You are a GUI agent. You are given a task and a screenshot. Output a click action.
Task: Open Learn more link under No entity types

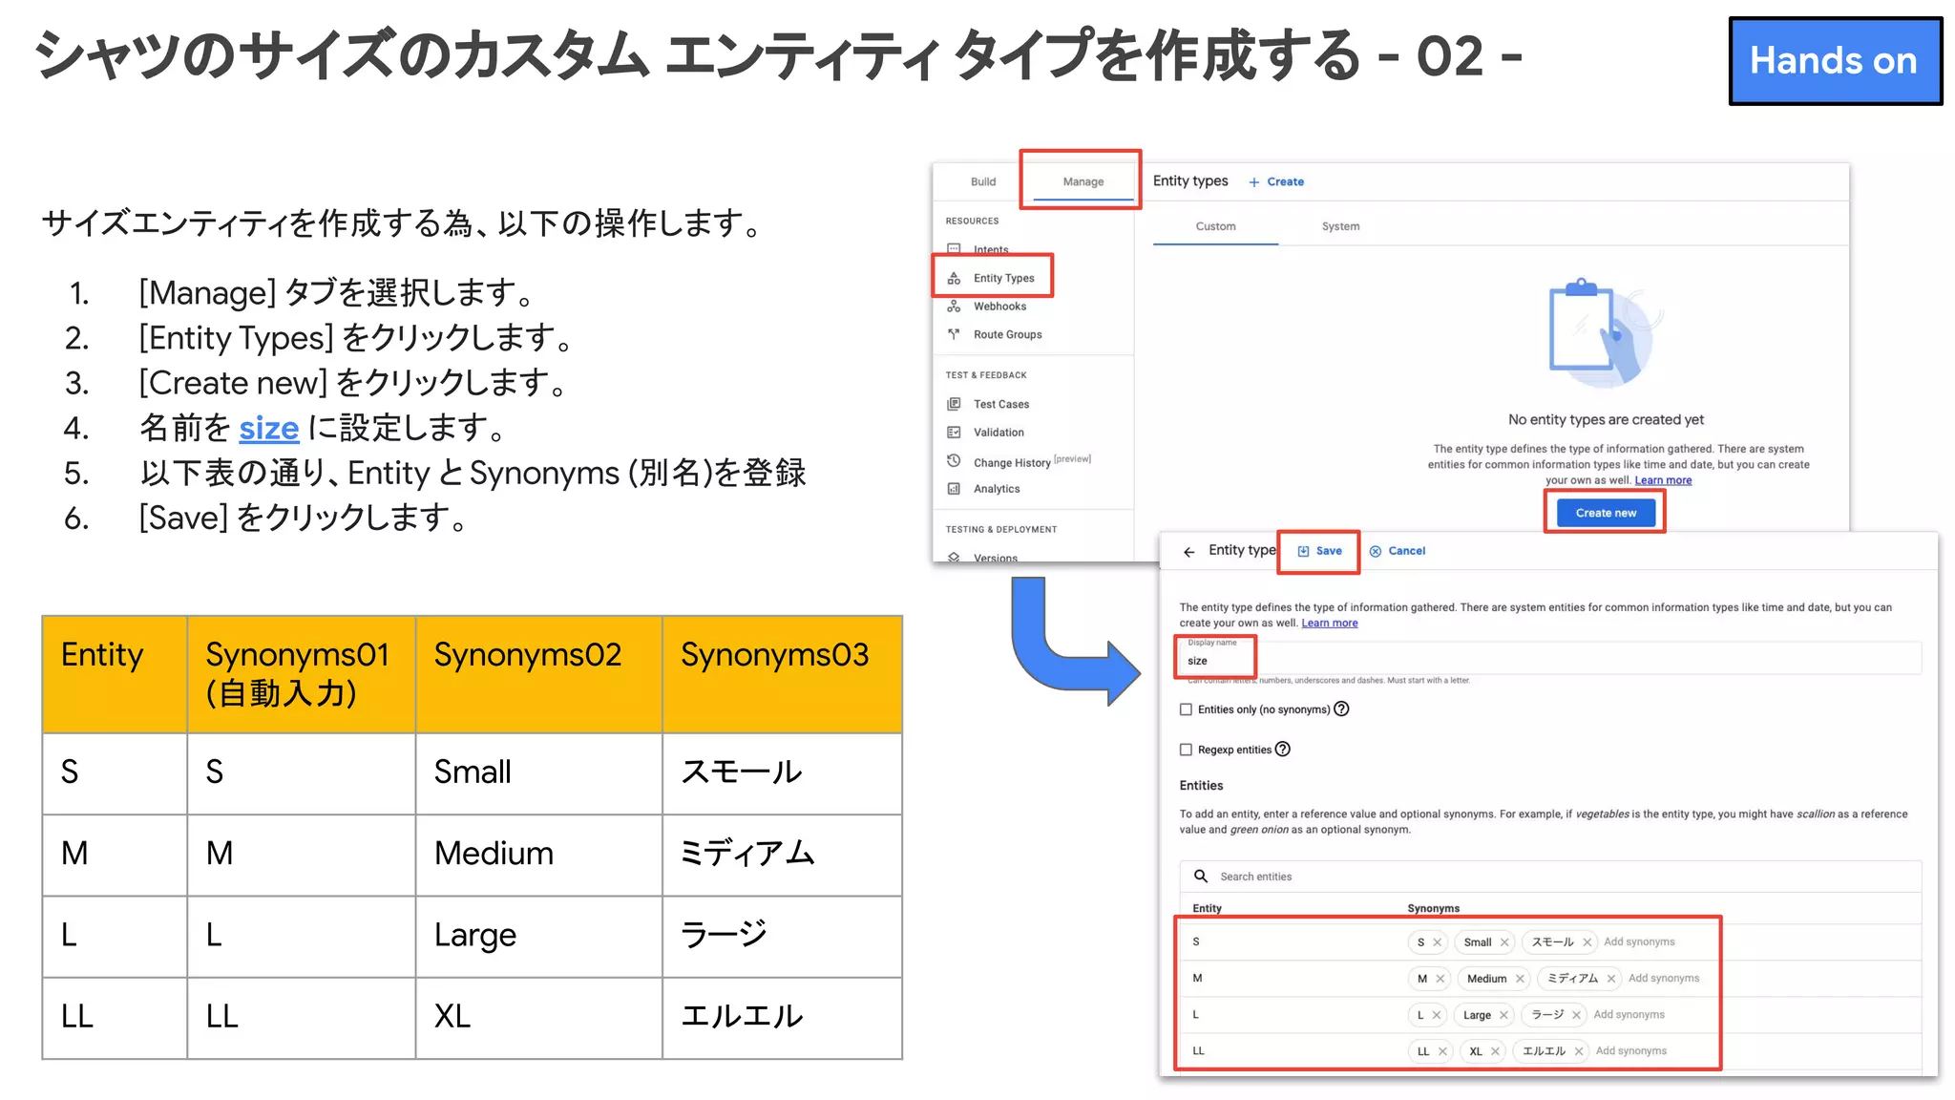[1663, 480]
